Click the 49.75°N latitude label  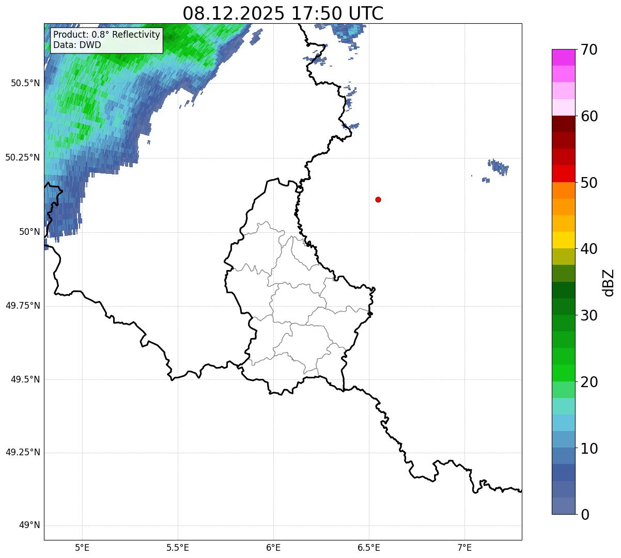pyautogui.click(x=23, y=306)
